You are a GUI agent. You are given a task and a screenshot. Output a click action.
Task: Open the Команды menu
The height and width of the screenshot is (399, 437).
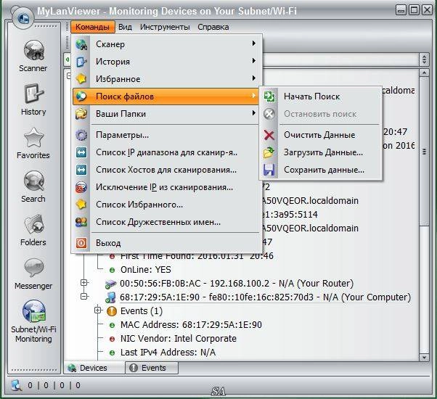(x=92, y=27)
